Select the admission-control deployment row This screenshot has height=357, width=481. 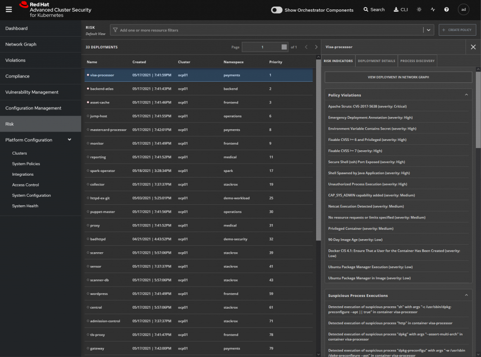[x=199, y=321]
